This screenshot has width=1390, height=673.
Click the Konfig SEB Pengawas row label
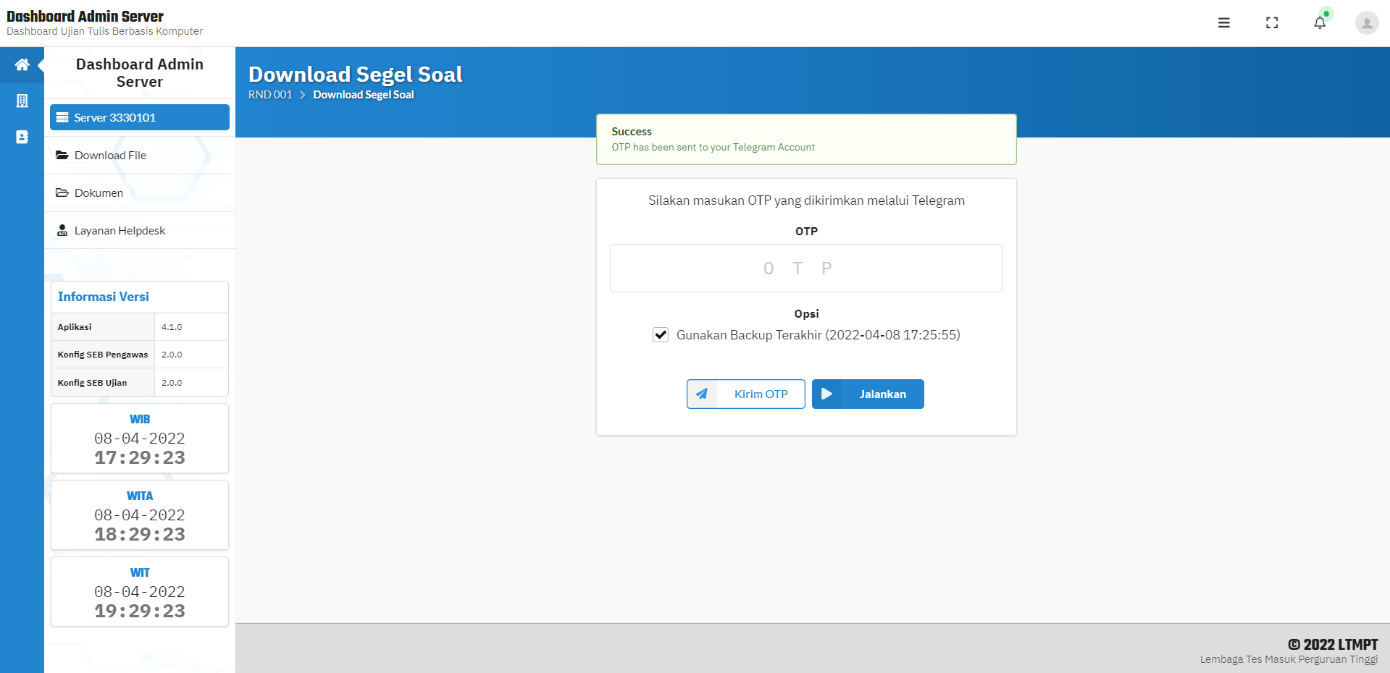(x=103, y=355)
